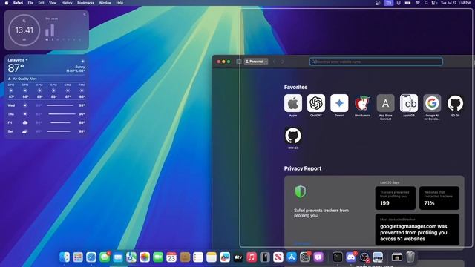Open Notes from the Dock
The height and width of the screenshot is (267, 475).
click(212, 257)
